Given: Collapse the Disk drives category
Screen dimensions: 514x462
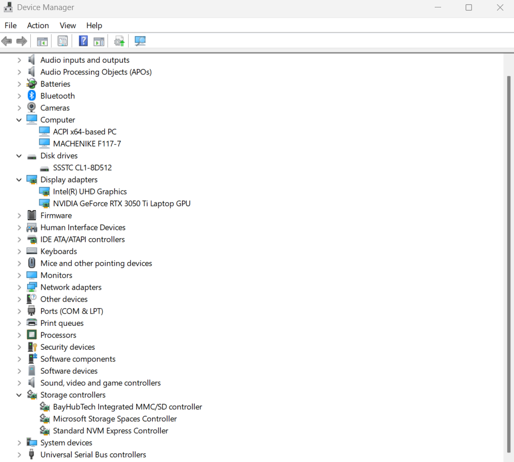Looking at the screenshot, I should [x=19, y=156].
